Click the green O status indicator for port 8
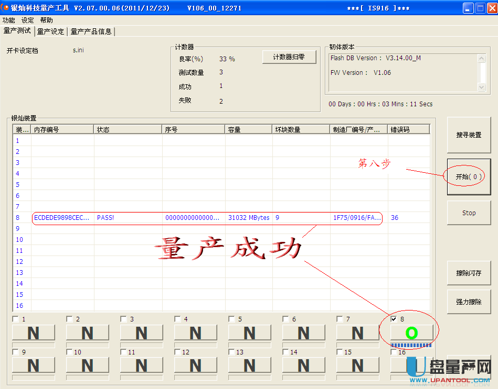This screenshot has width=498, height=389. point(411,332)
